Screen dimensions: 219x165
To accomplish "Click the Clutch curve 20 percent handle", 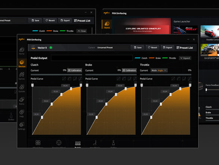I will point(42,117).
